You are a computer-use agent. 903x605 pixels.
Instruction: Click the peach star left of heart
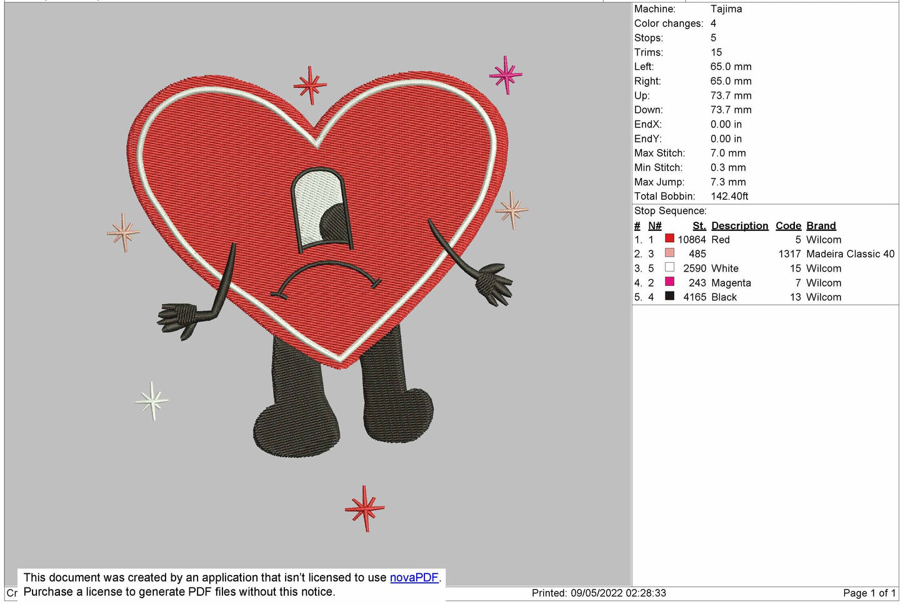pos(123,232)
